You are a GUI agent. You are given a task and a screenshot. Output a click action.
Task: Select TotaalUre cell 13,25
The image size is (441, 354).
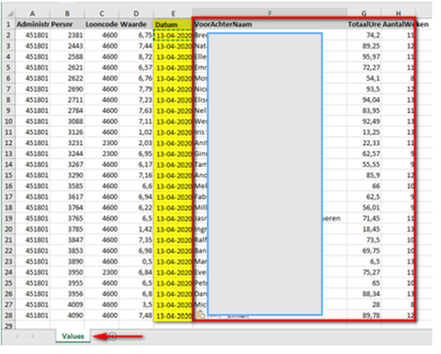(x=364, y=133)
